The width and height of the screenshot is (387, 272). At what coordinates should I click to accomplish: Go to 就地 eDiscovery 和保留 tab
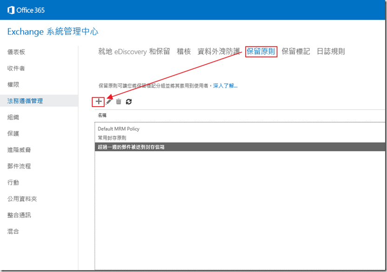134,51
